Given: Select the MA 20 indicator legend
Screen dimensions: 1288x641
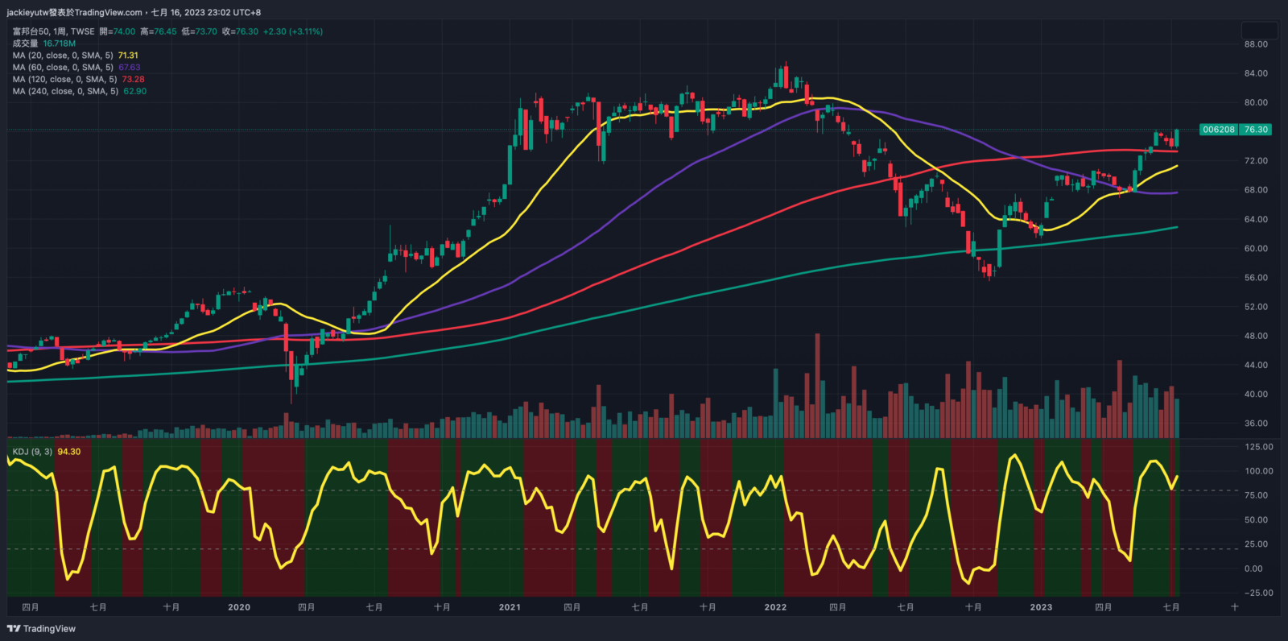Looking at the screenshot, I should (x=63, y=56).
